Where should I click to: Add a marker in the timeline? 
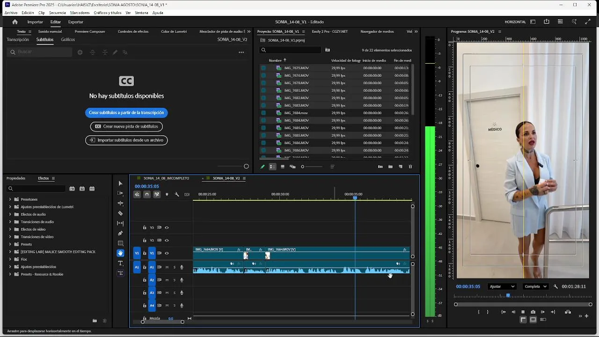[x=167, y=194]
